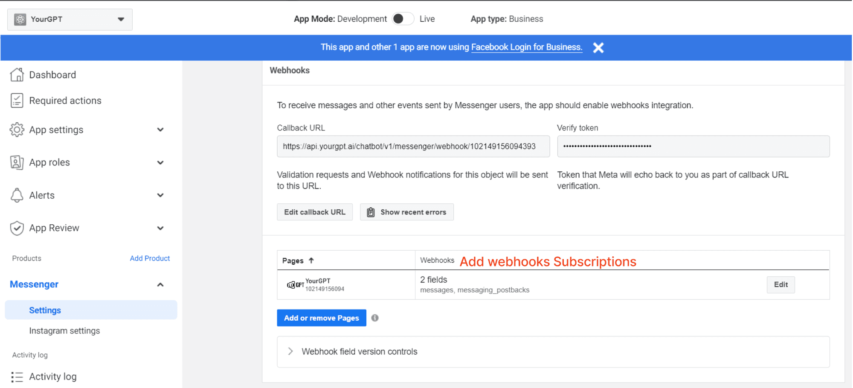This screenshot has height=388, width=853.
Task: Open Activity log via its list icon
Action: click(x=17, y=376)
